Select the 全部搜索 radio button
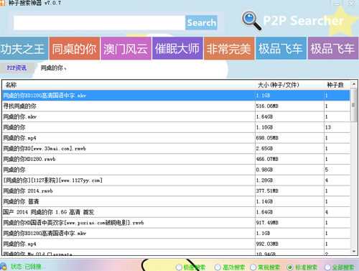359x271 pixels. coord(327,267)
